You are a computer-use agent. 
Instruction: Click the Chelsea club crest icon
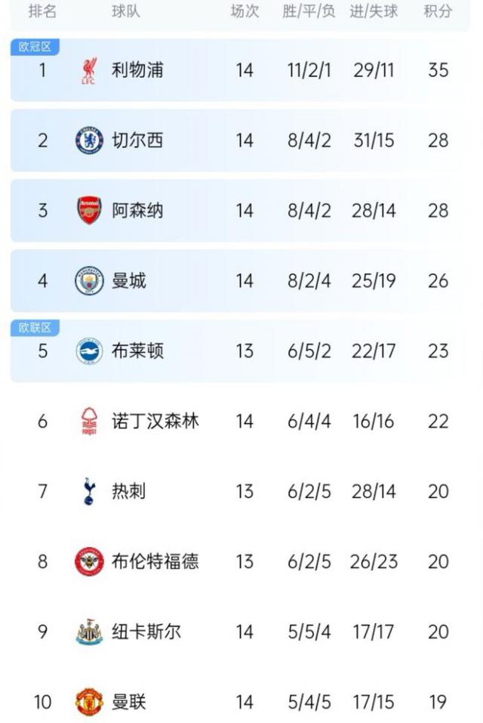(x=89, y=141)
